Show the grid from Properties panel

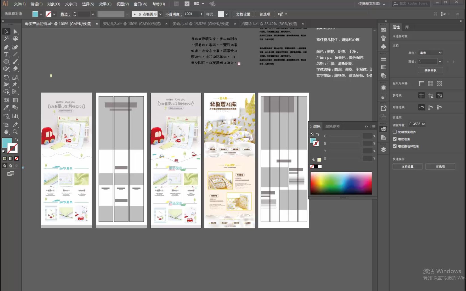430,84
